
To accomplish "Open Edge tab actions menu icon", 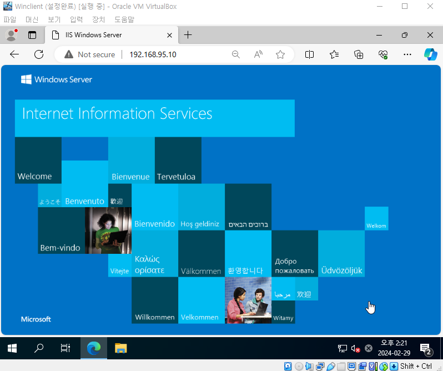I will coord(32,35).
